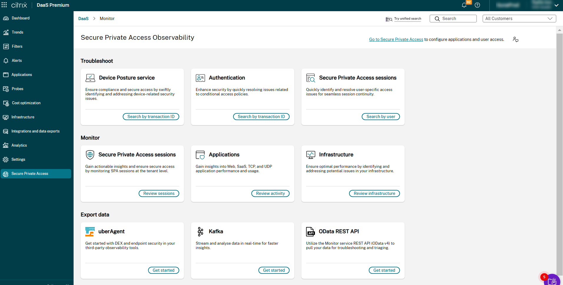Select Secure Private Access in the sidebar
563x285 pixels.
tap(30, 173)
